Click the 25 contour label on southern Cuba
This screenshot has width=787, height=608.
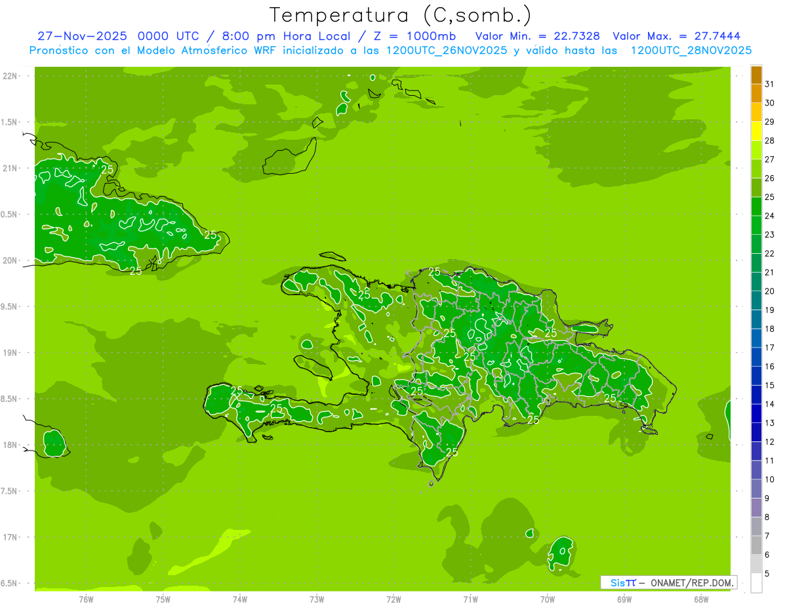[136, 271]
